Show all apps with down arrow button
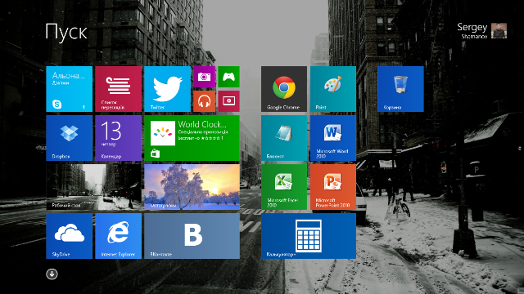This screenshot has width=524, height=294. pyautogui.click(x=52, y=274)
